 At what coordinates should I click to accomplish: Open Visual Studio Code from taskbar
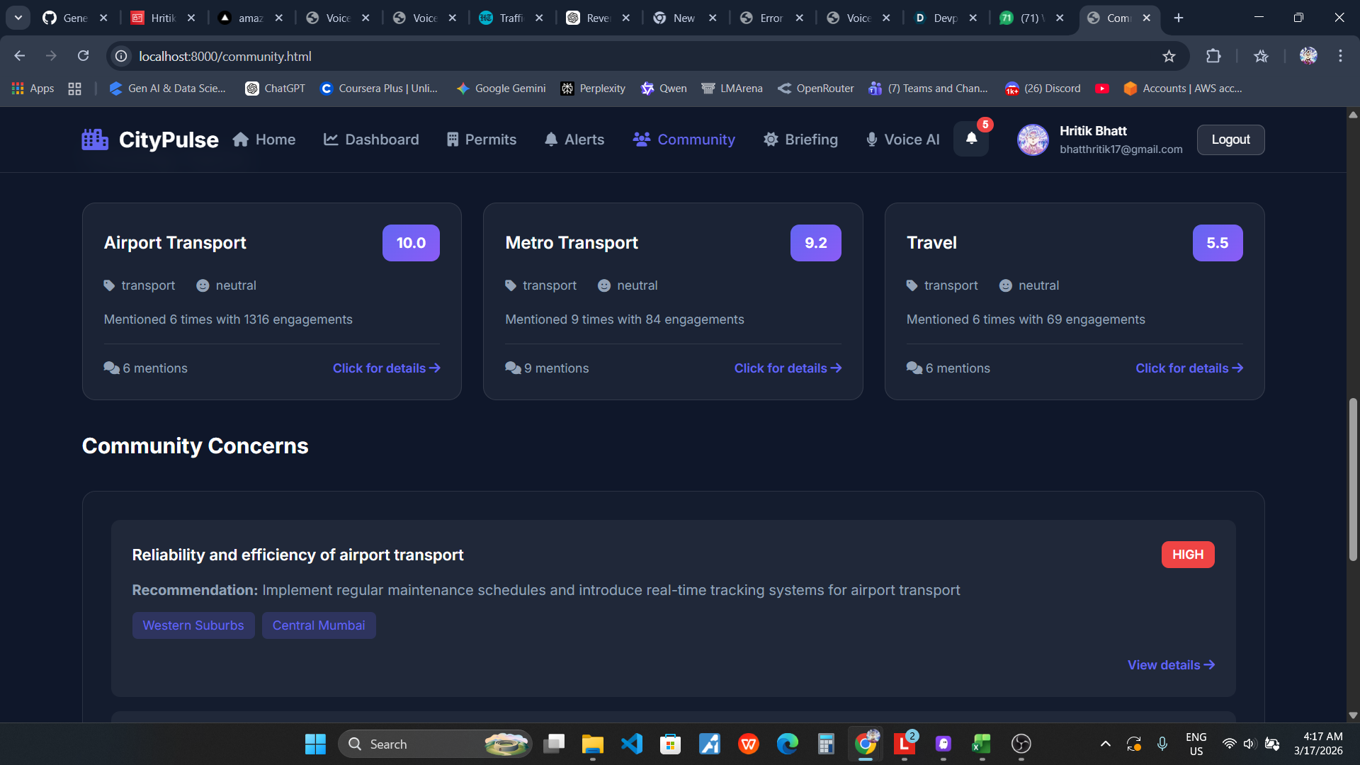(x=631, y=744)
